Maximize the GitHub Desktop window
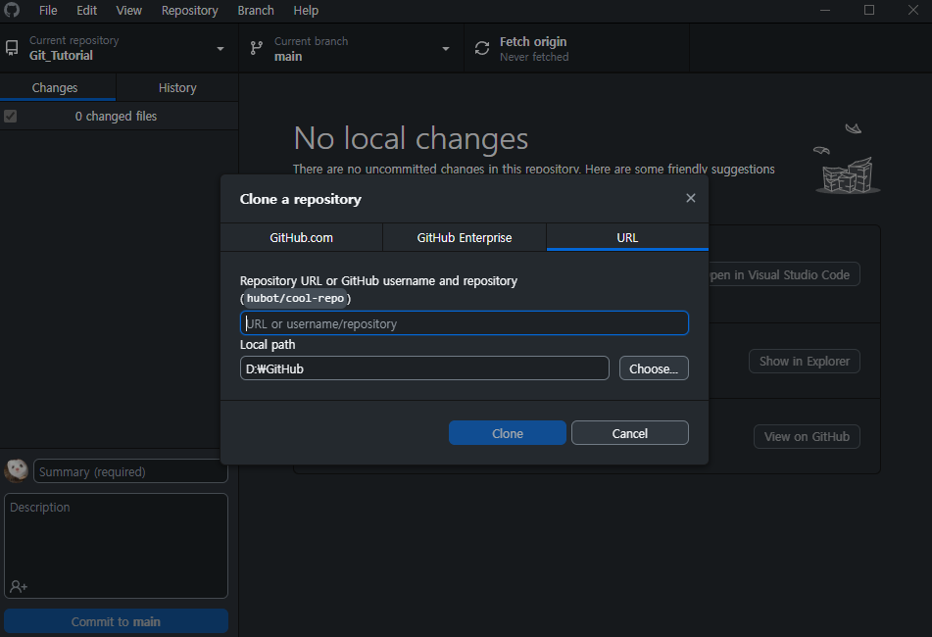This screenshot has height=637, width=932. 869,10
